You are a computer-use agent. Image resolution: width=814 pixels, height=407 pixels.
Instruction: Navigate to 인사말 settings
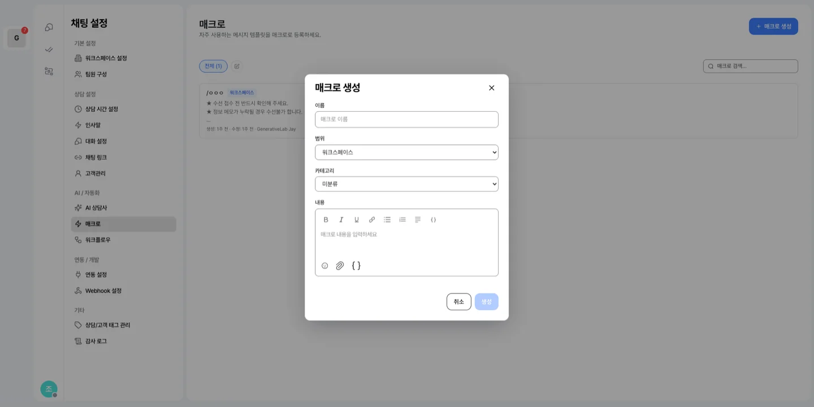click(x=123, y=125)
